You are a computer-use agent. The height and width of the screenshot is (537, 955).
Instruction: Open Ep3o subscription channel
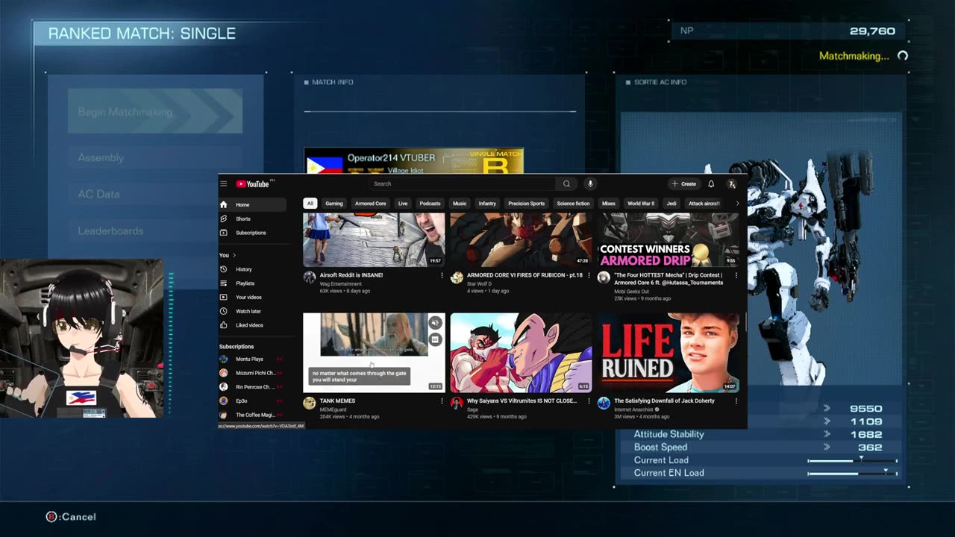[x=251, y=401]
